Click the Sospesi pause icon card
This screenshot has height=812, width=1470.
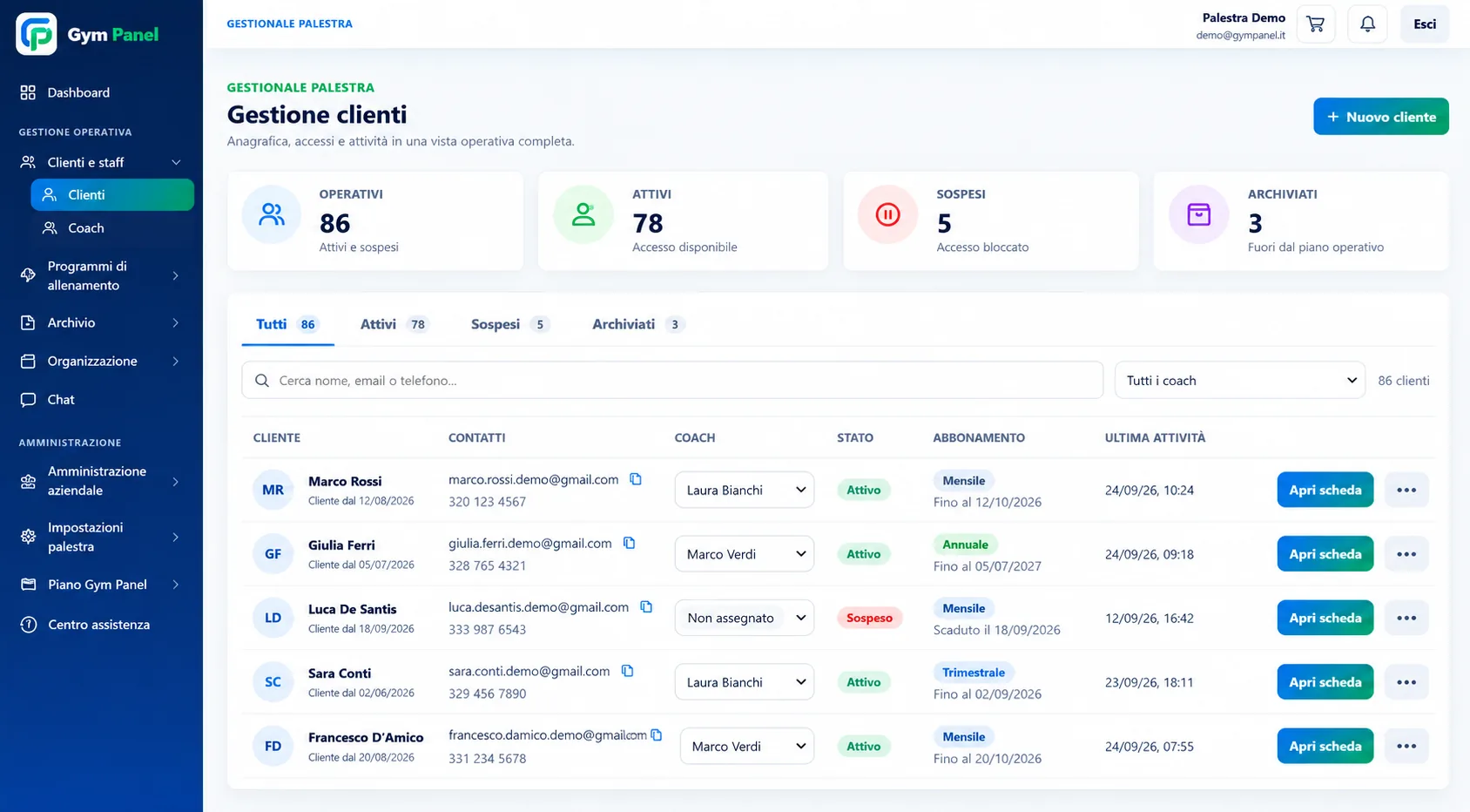click(887, 214)
